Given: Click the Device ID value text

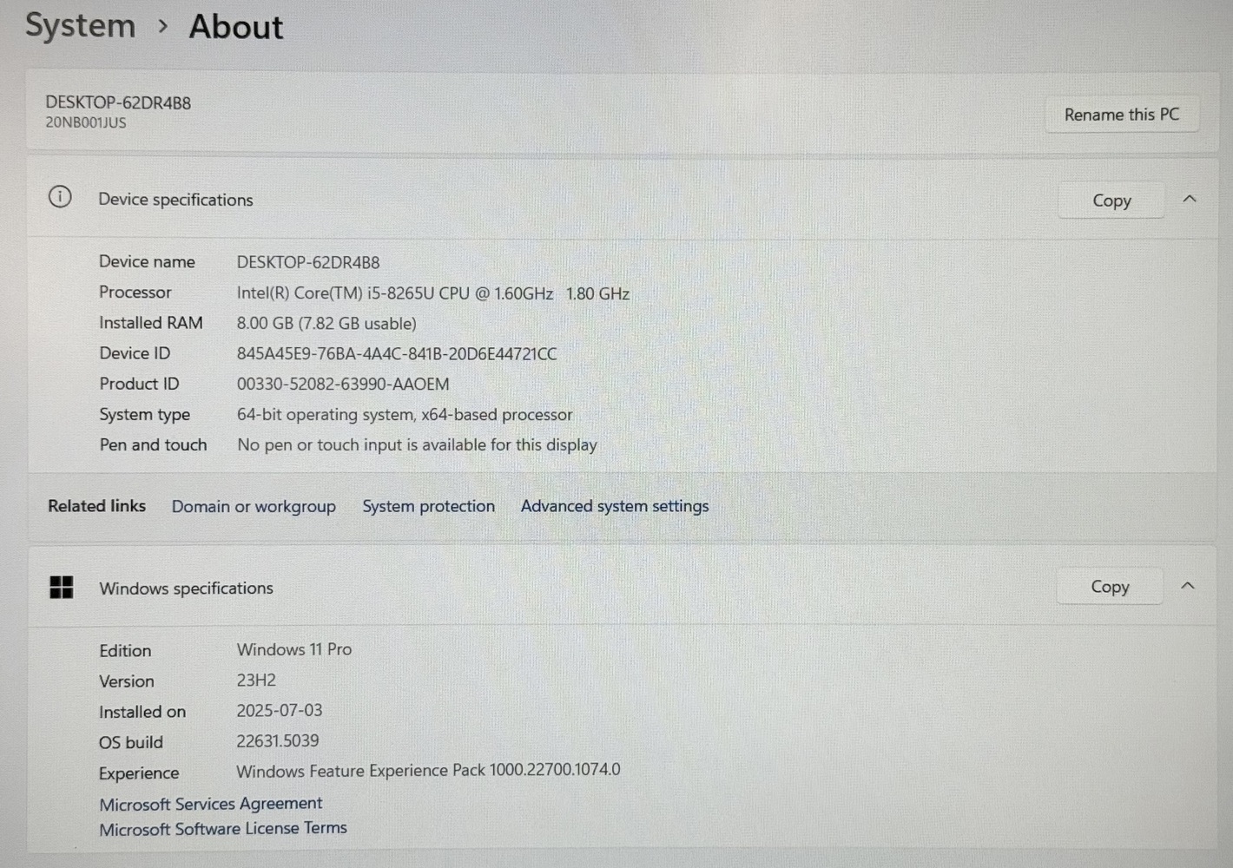Looking at the screenshot, I should point(397,354).
